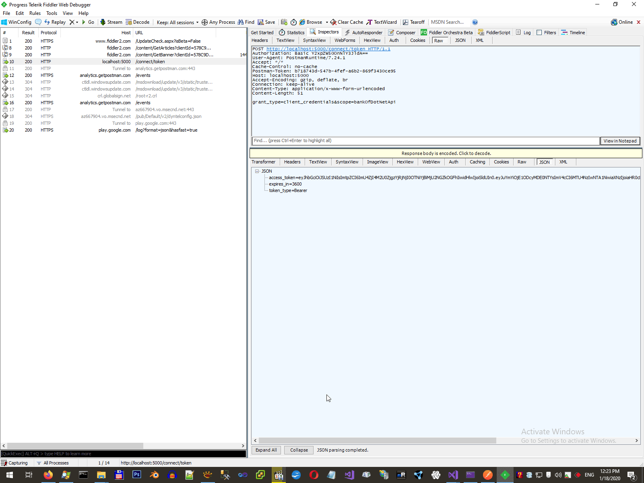Image resolution: width=644 pixels, height=483 pixels.
Task: Open the Rules menu
Action: coord(35,13)
